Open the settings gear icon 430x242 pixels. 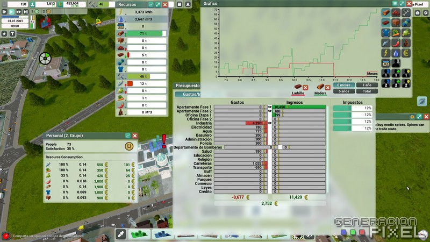click(426, 13)
